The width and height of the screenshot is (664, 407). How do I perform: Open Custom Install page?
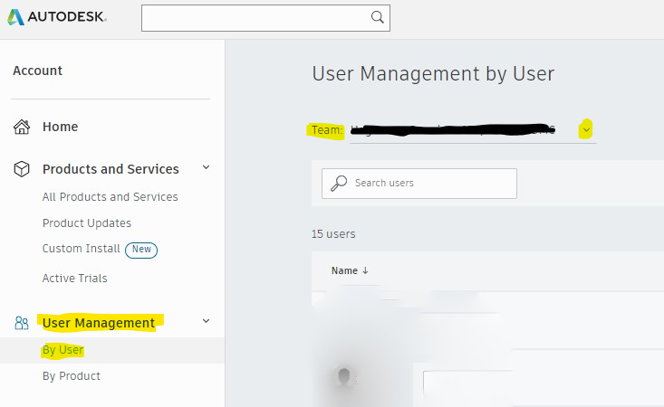(81, 249)
